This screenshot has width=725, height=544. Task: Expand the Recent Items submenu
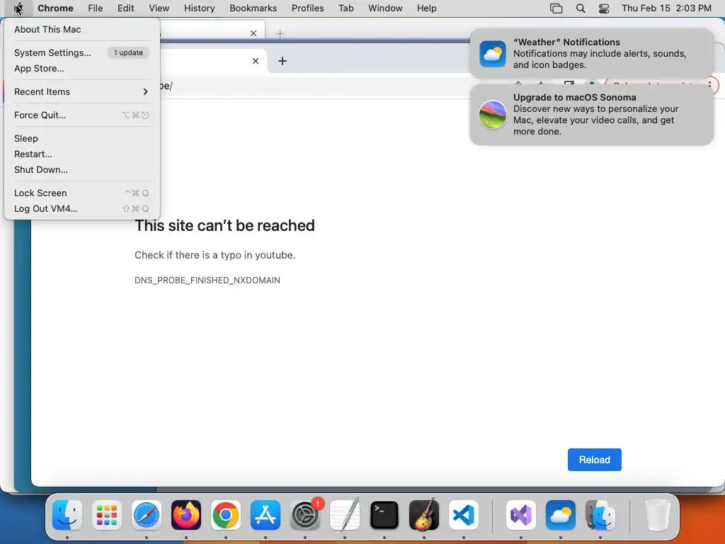tap(82, 91)
